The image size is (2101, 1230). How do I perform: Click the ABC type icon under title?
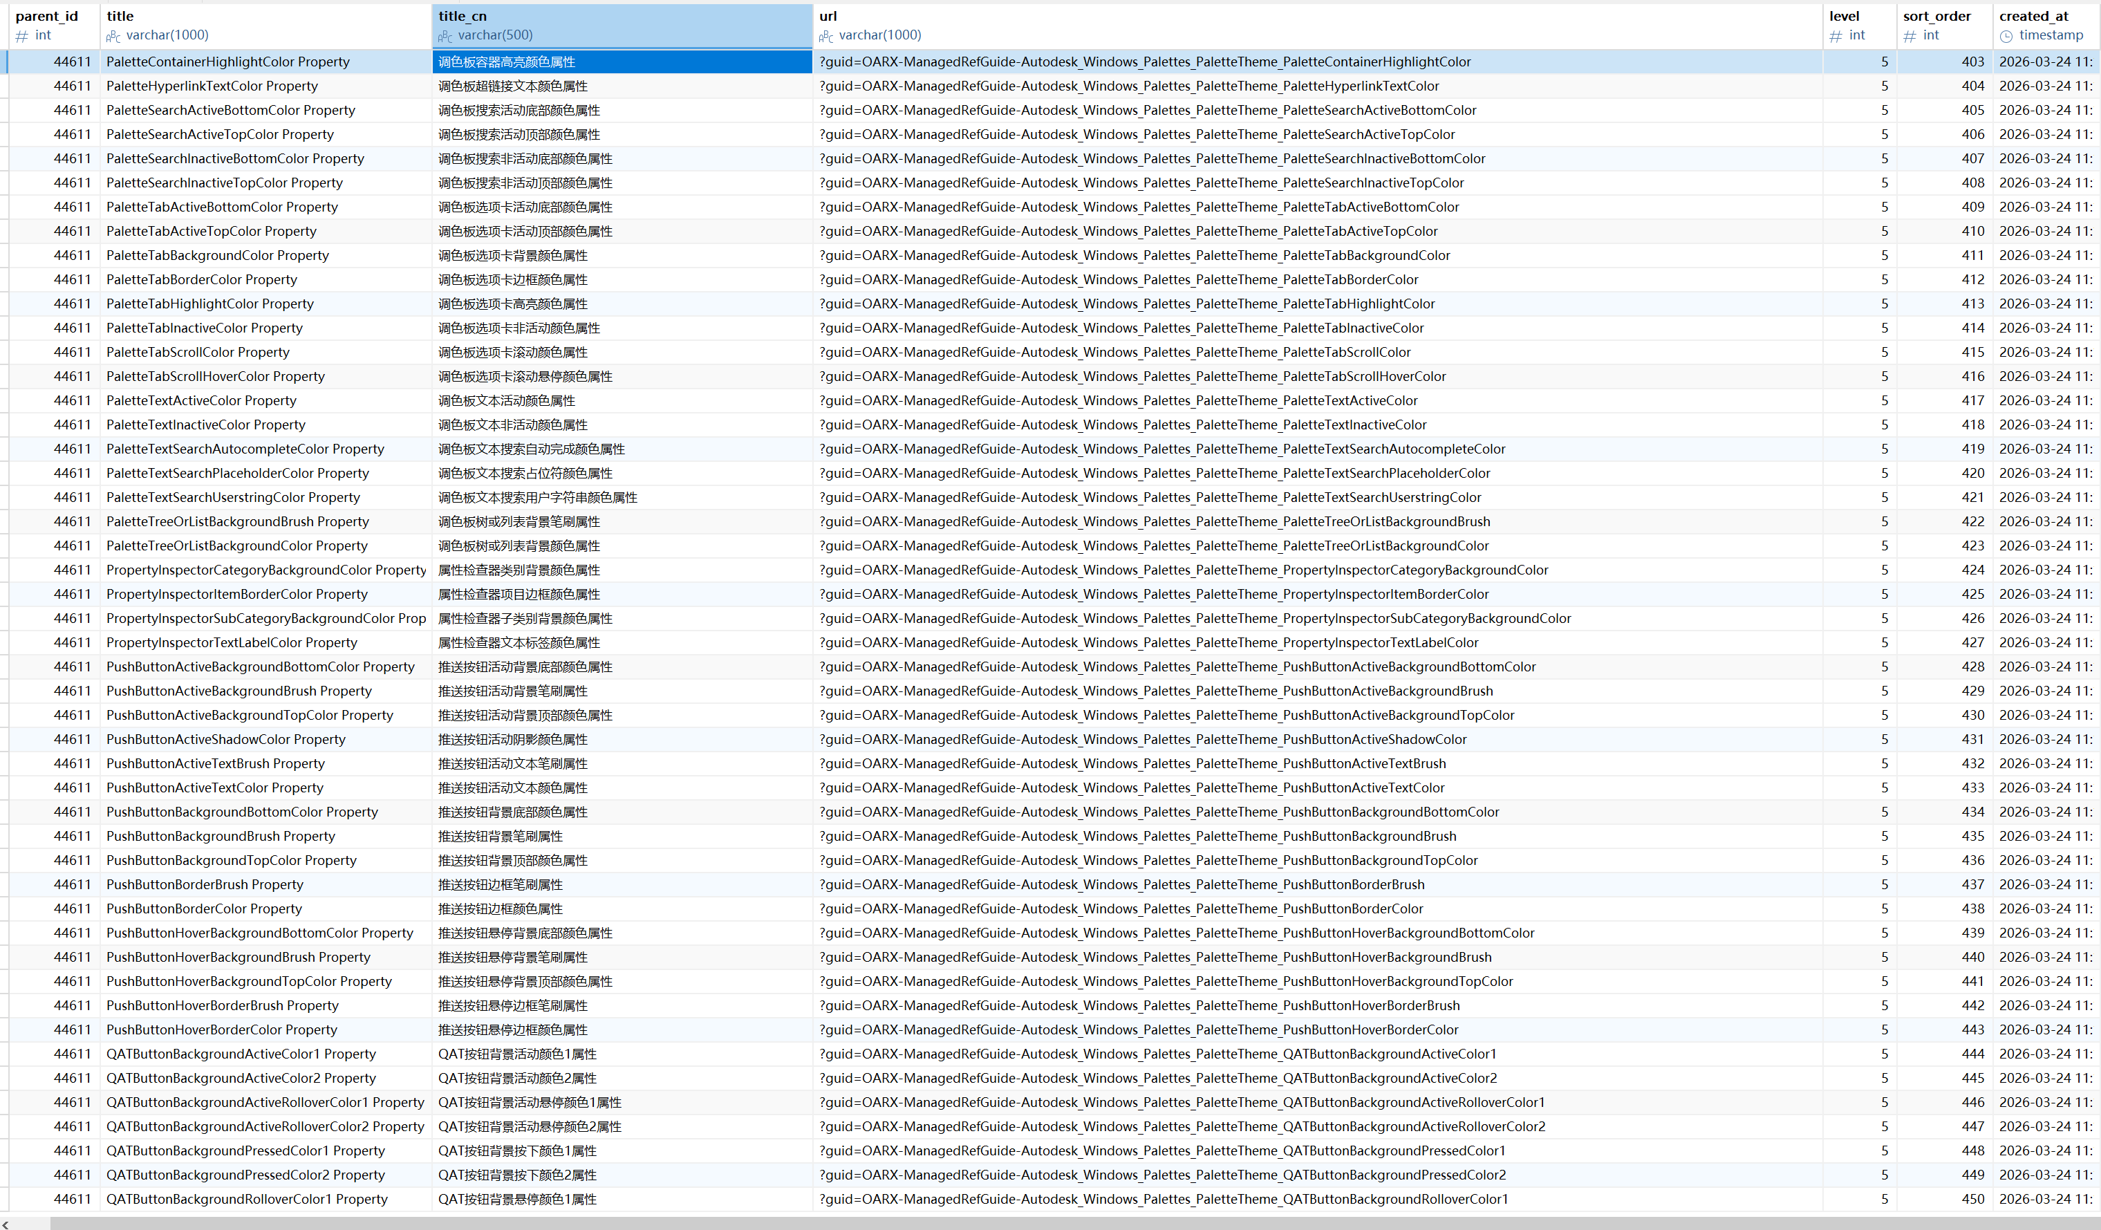point(113,36)
